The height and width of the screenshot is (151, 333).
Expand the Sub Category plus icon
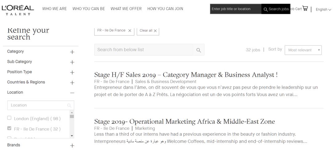tap(72, 62)
